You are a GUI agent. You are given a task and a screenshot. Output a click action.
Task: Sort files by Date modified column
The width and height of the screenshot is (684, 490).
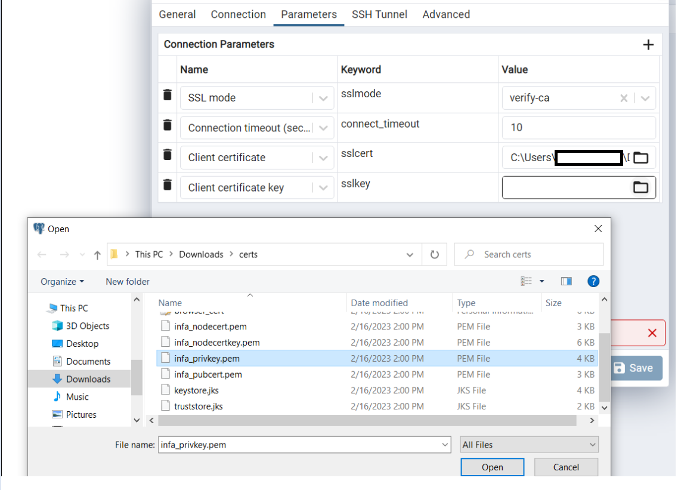click(x=379, y=303)
